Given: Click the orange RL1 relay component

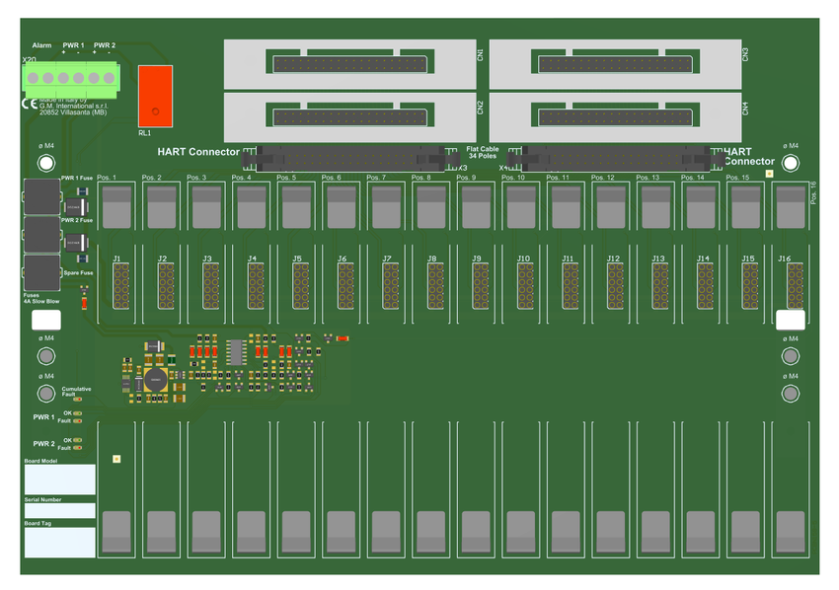Looking at the screenshot, I should coord(155,96).
